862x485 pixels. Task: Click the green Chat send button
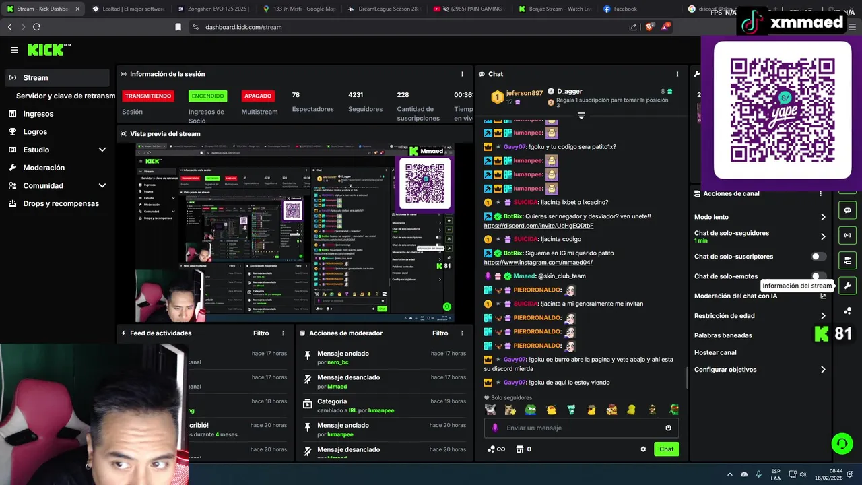click(666, 449)
